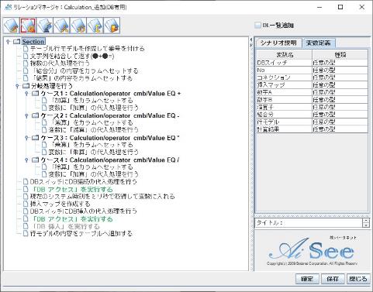
Task: Click the 閉じる button
Action: point(358,279)
